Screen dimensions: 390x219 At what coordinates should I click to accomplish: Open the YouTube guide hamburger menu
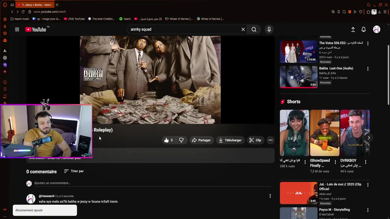[17, 30]
